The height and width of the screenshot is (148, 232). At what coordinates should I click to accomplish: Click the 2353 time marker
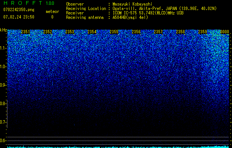[70, 32]
